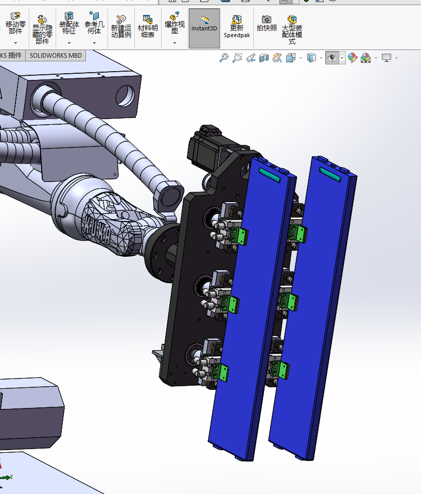Click the Zoom to Fit icon

[224, 58]
